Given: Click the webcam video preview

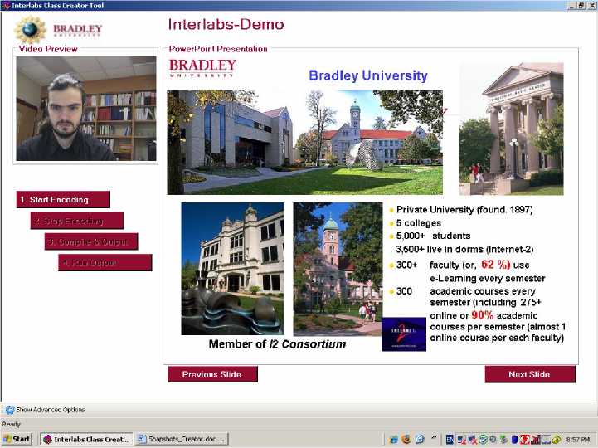Looking at the screenshot, I should click(85, 109).
